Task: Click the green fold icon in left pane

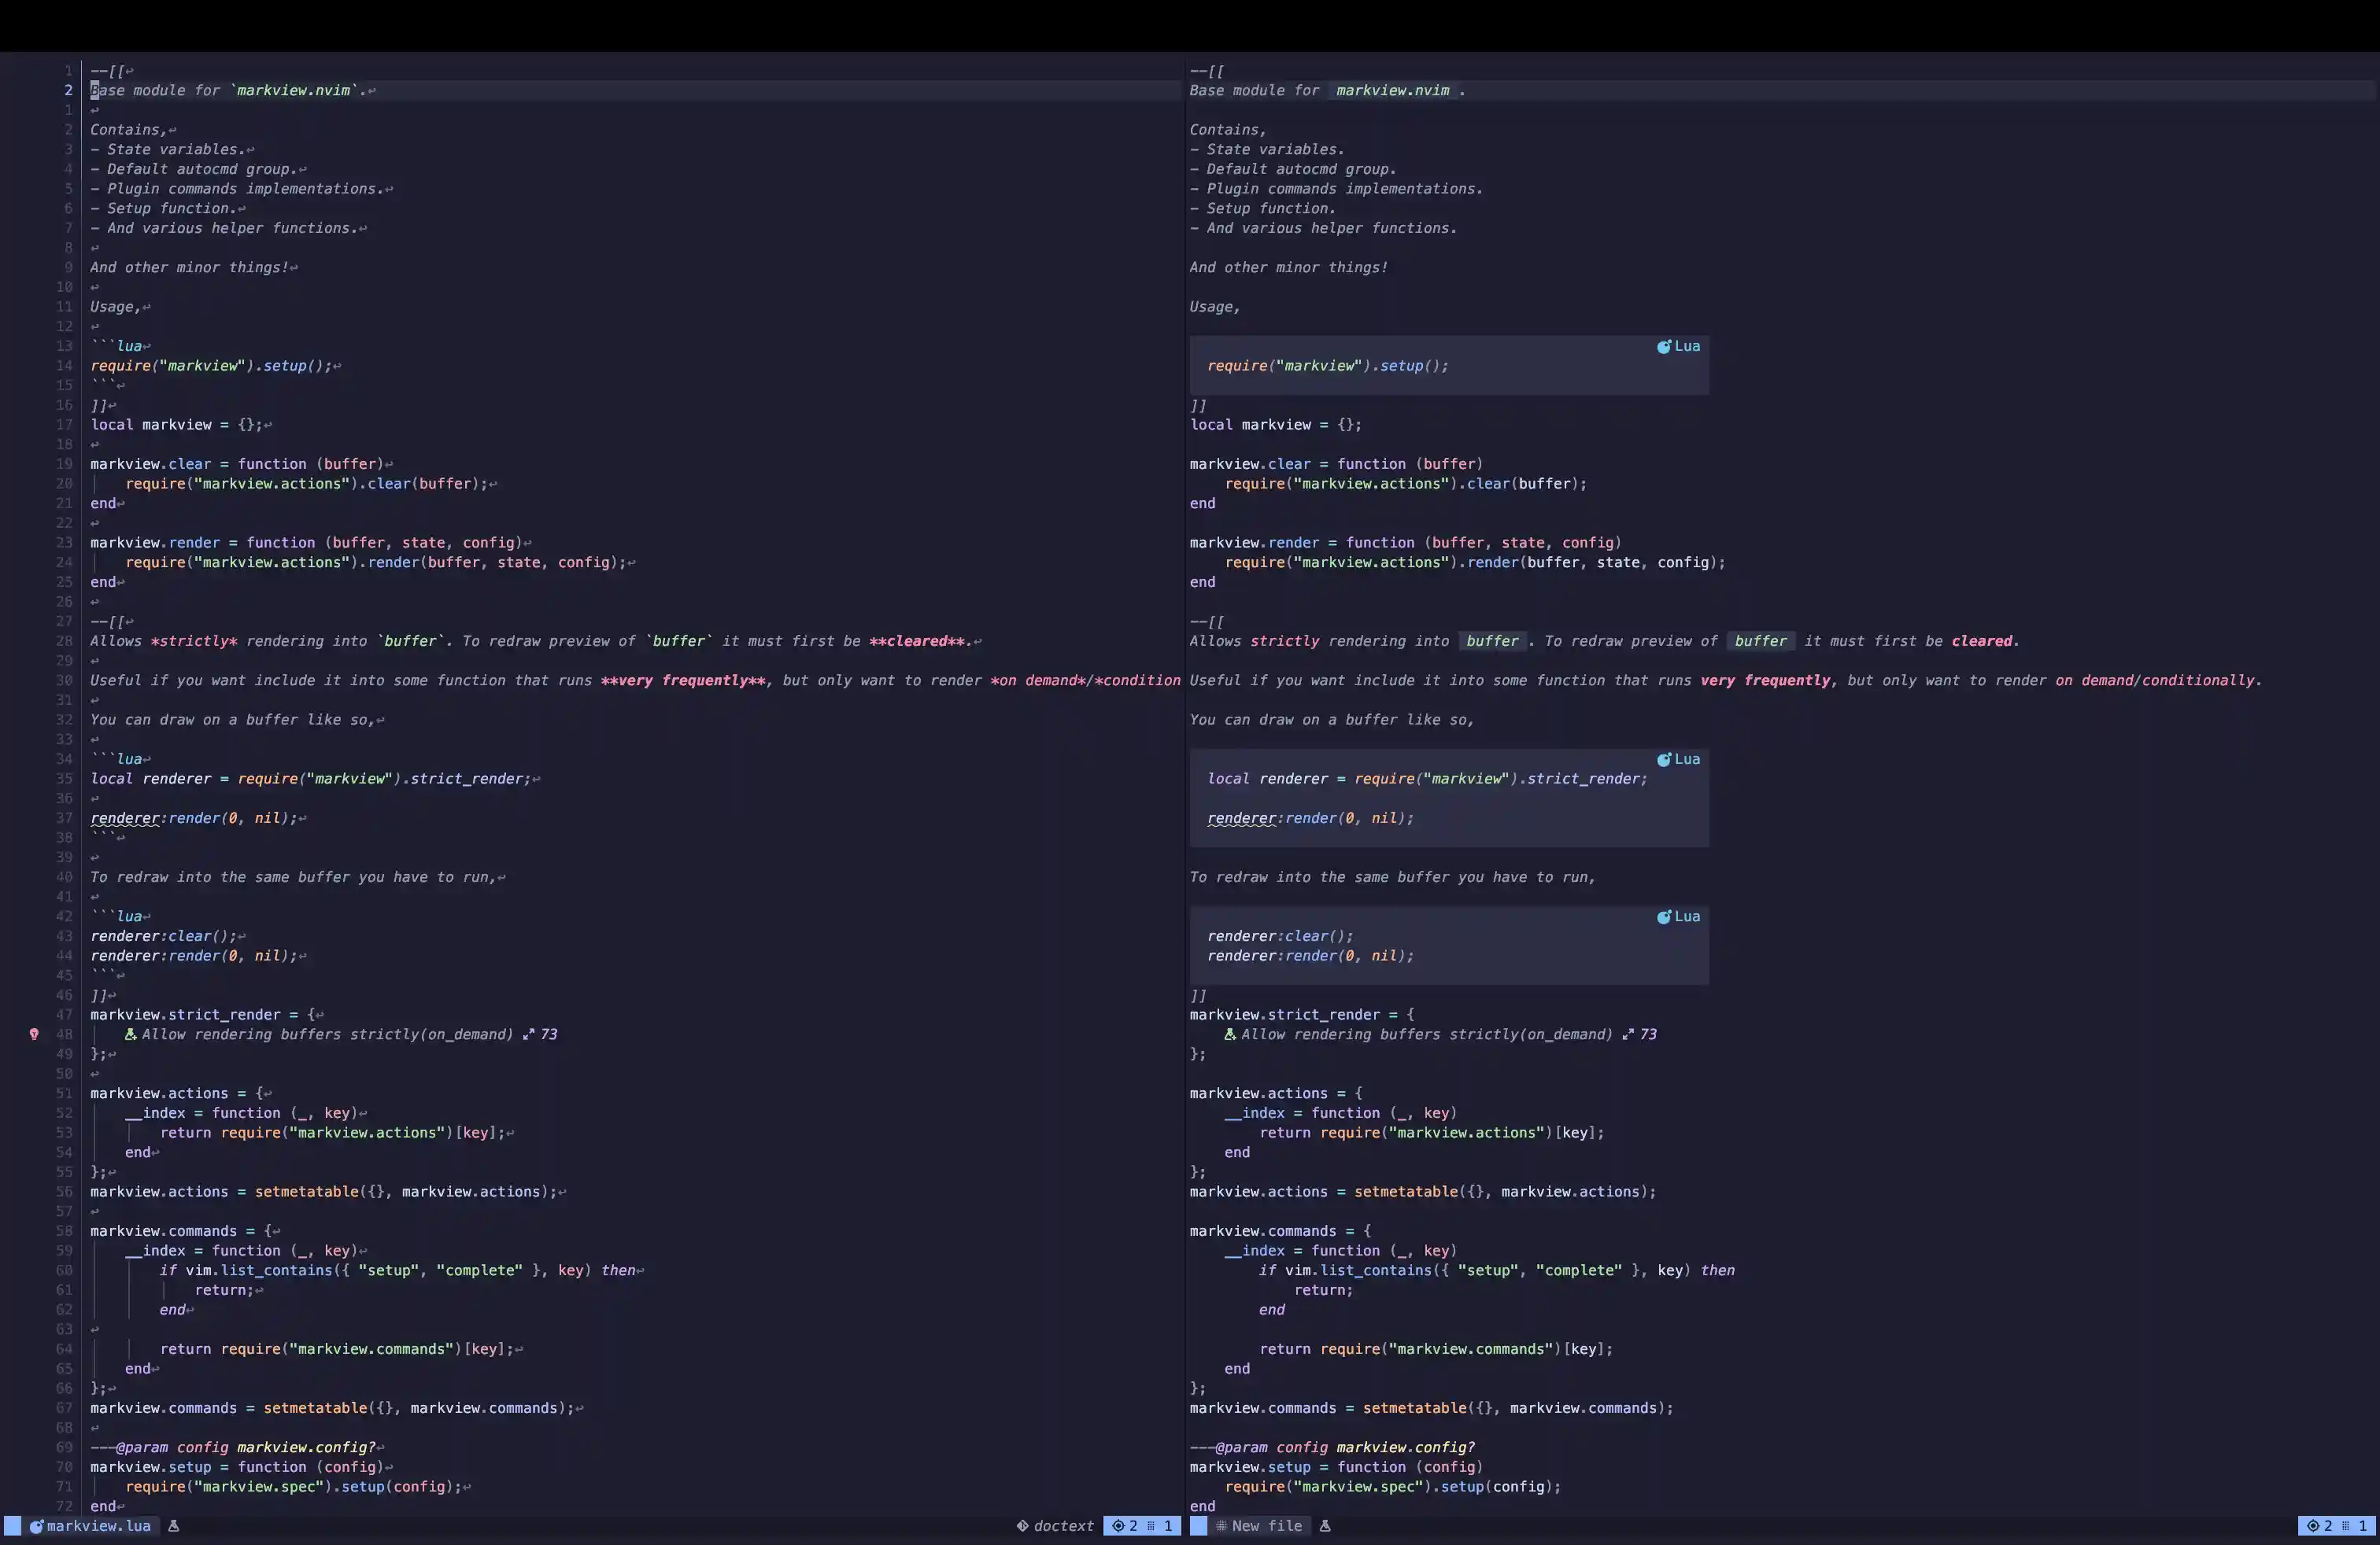Action: pyautogui.click(x=130, y=1034)
